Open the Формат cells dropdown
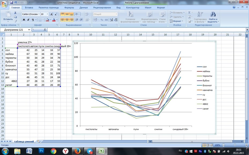 tap(176, 21)
